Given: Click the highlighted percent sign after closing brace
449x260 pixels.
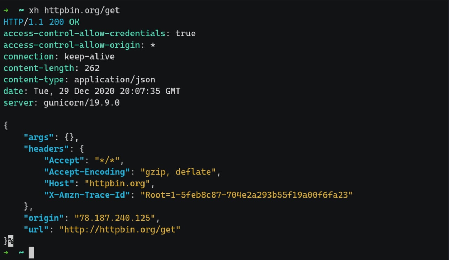Looking at the screenshot, I should click(11, 241).
